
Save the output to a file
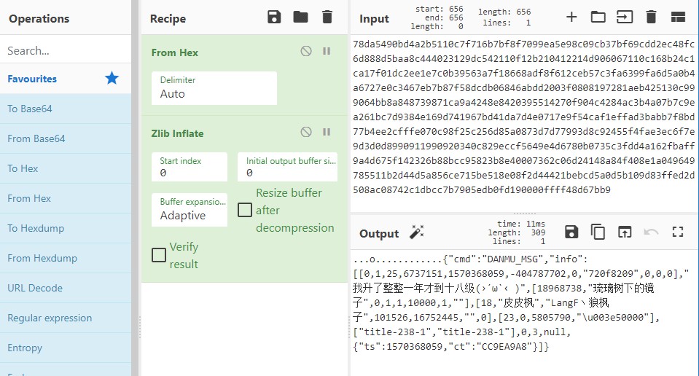coord(571,232)
